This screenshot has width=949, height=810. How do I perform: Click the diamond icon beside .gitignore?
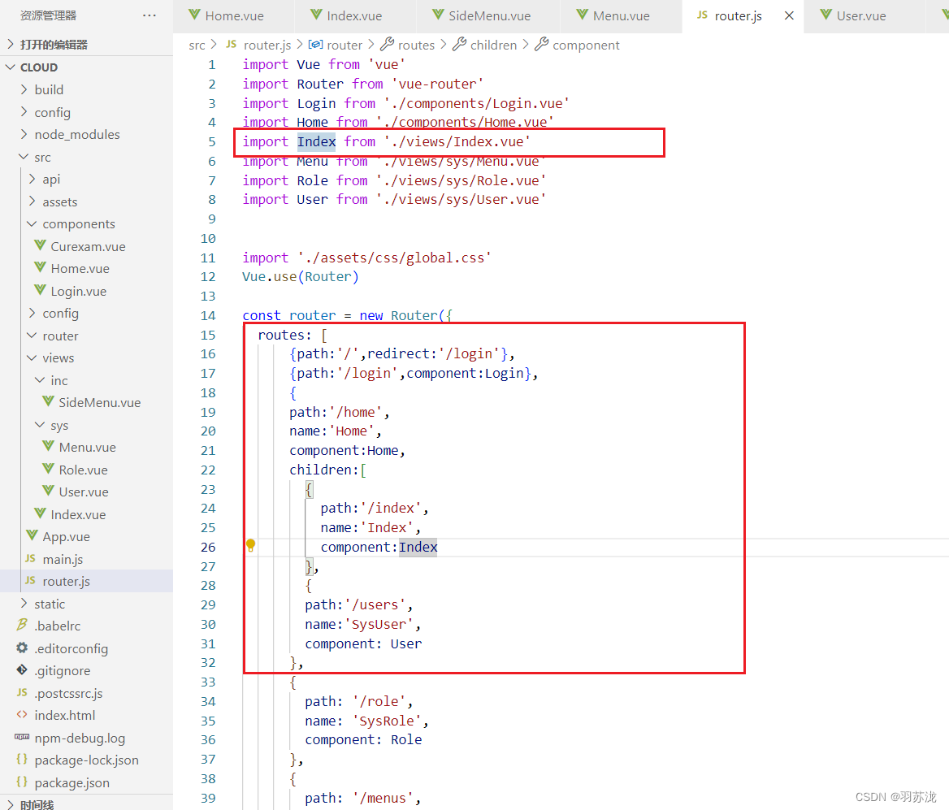tap(22, 670)
